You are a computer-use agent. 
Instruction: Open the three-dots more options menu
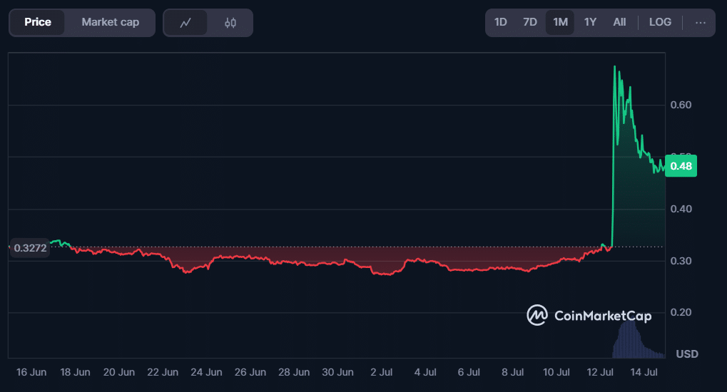701,22
